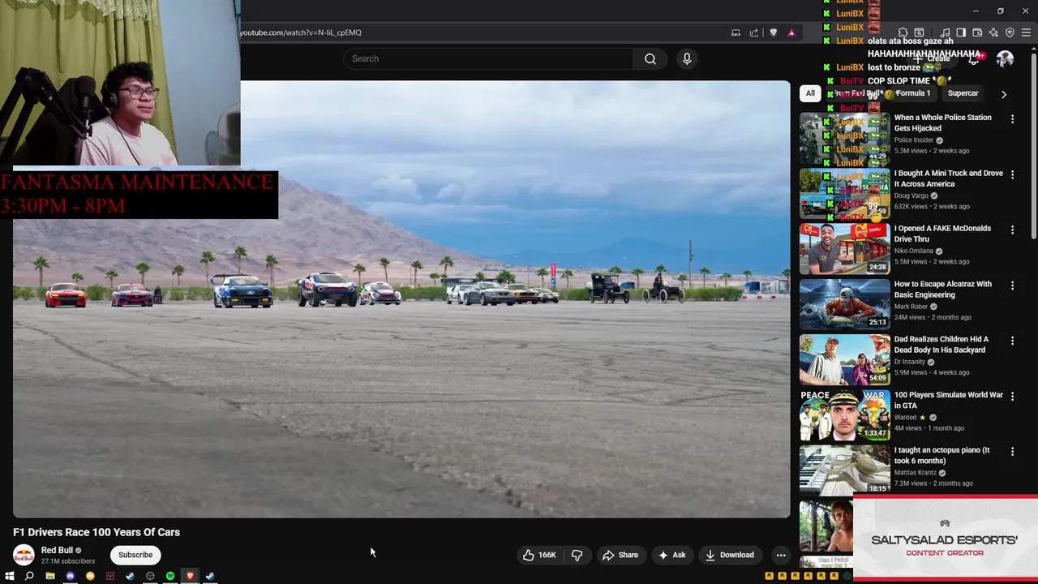Open the YouTube notifications bell
The image size is (1038, 584).
tap(974, 58)
